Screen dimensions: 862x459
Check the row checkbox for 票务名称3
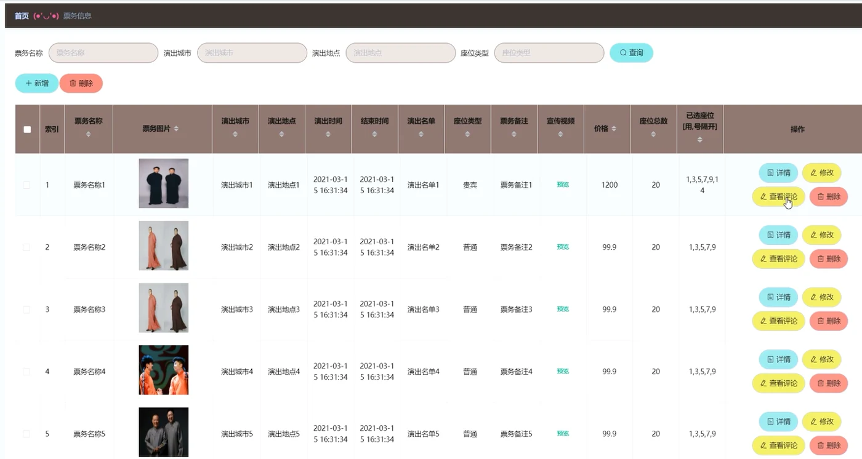tap(26, 309)
